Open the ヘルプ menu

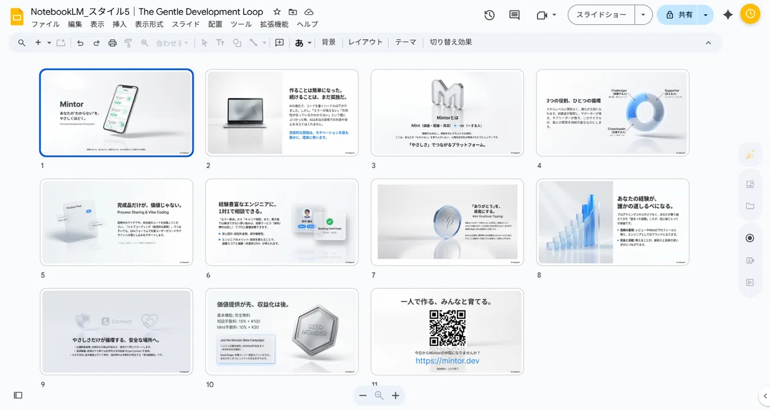click(x=307, y=24)
